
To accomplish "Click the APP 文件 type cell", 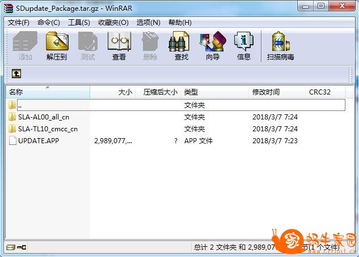I will [198, 141].
